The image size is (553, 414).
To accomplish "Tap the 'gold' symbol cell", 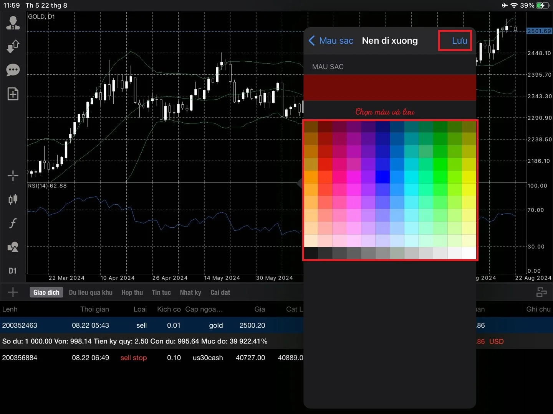I will 216,325.
